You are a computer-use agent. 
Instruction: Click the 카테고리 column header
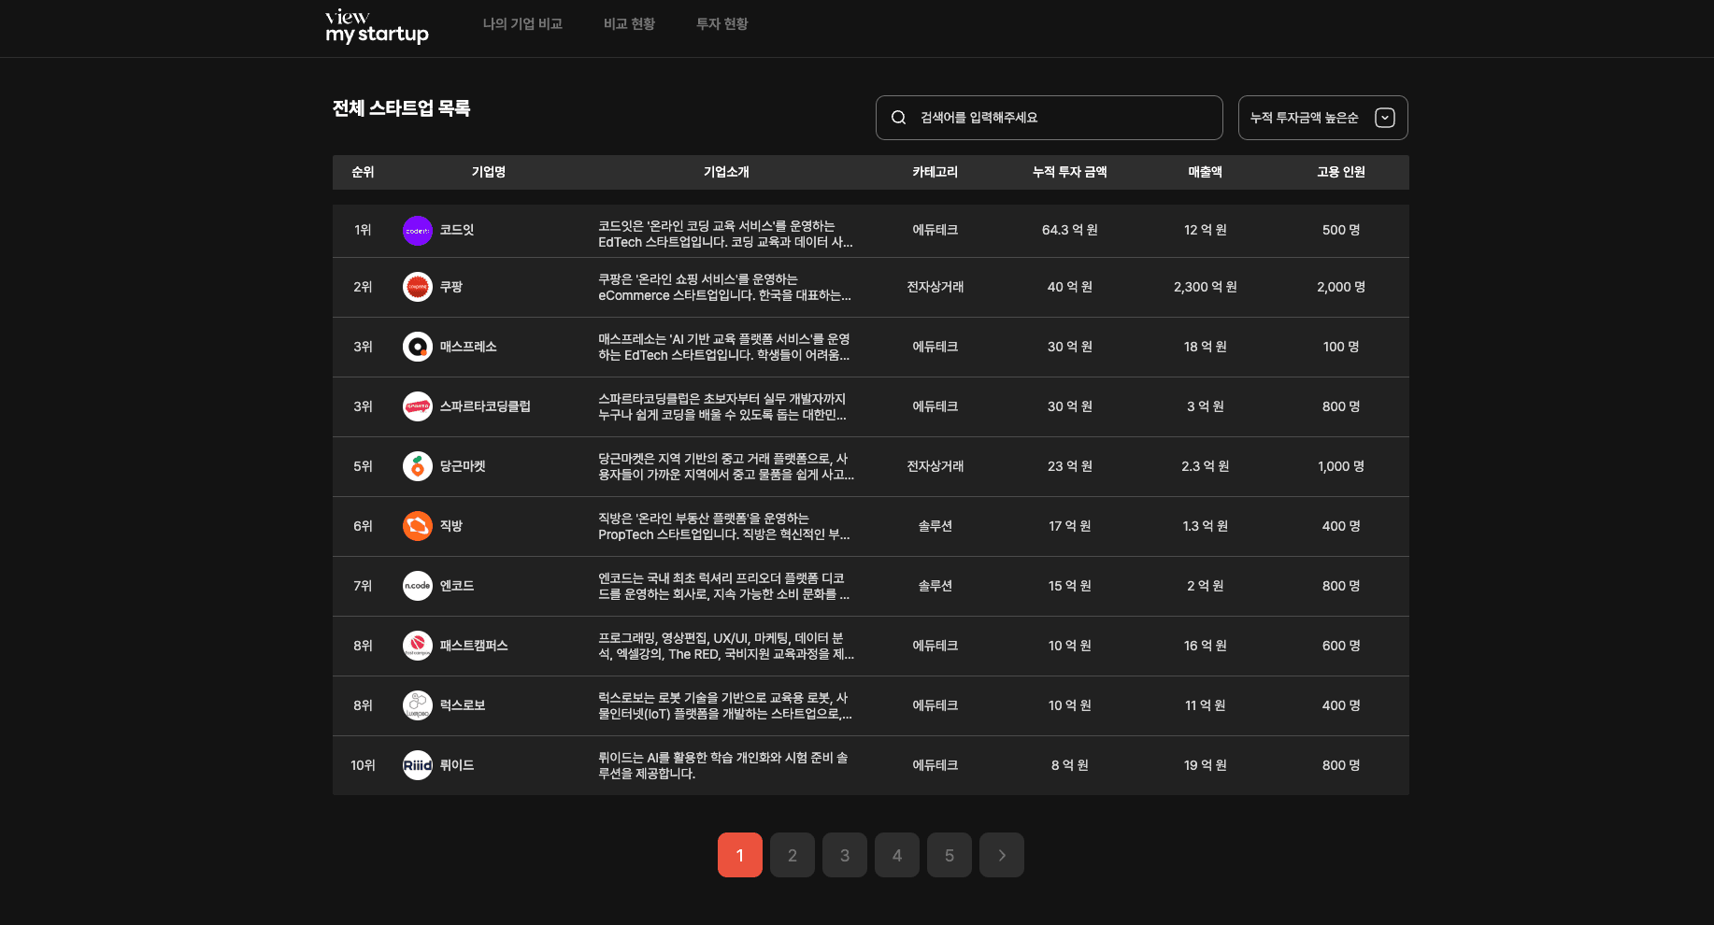(936, 172)
